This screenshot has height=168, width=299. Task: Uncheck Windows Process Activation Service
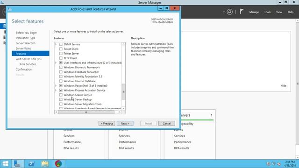click(61, 90)
